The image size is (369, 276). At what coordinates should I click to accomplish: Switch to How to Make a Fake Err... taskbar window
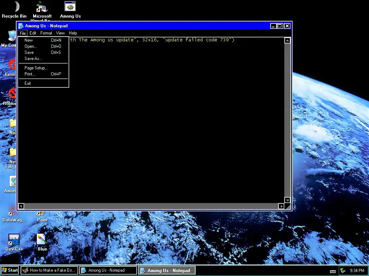pos(49,270)
